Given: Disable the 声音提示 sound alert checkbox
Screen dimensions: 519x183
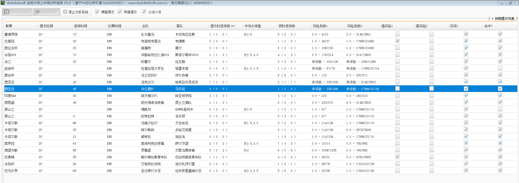Looking at the screenshot, I should (x=120, y=12).
